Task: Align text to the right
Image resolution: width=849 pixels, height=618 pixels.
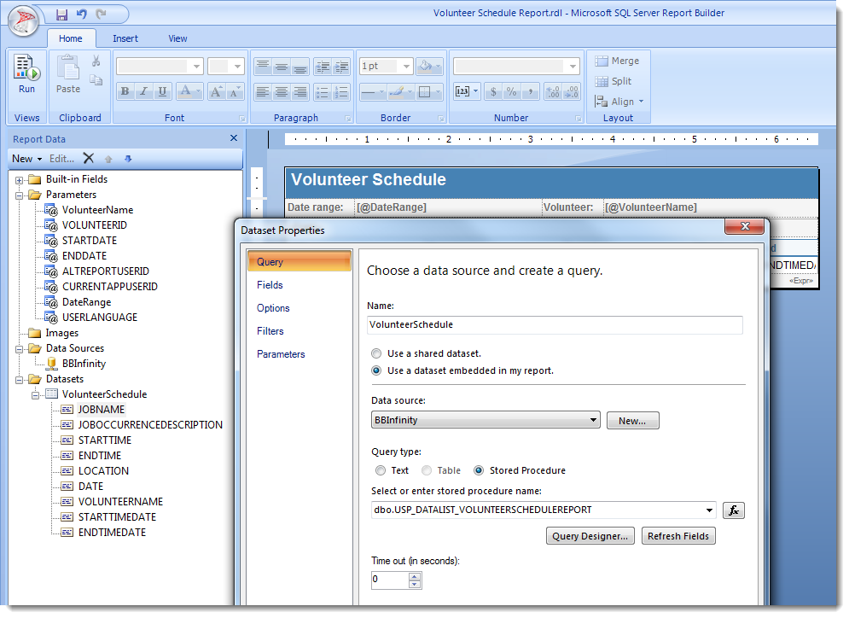Action: [x=299, y=92]
